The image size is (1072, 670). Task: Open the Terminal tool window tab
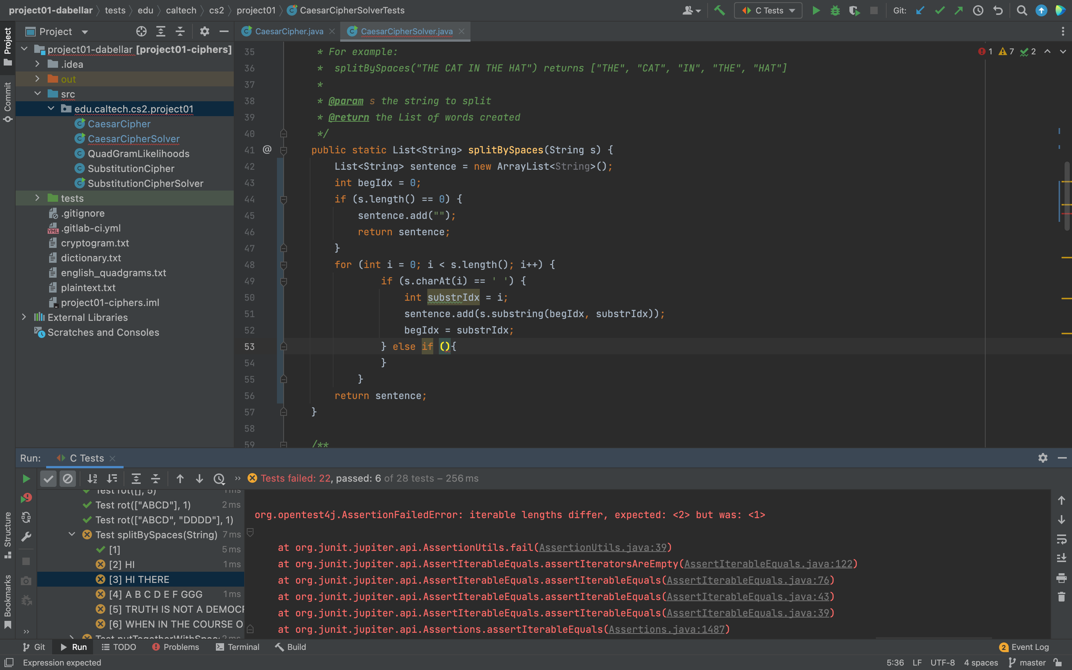point(237,647)
